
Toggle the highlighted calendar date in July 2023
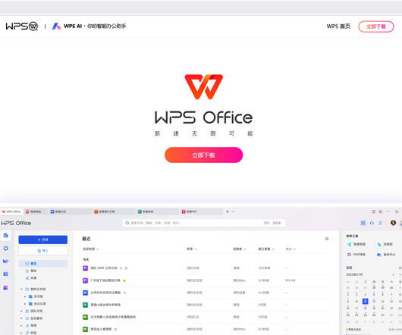pos(366,301)
